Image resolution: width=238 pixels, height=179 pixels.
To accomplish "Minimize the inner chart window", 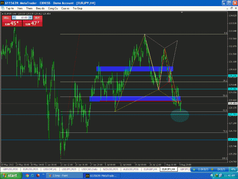I will pyautogui.click(x=227, y=8).
